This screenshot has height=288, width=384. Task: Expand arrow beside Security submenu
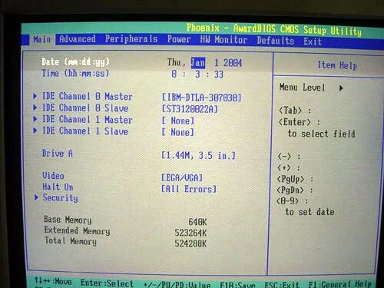coord(36,197)
